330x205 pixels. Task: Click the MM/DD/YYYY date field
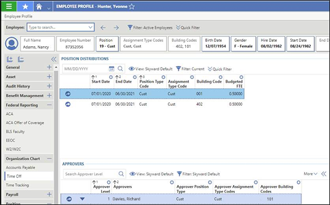85,69
